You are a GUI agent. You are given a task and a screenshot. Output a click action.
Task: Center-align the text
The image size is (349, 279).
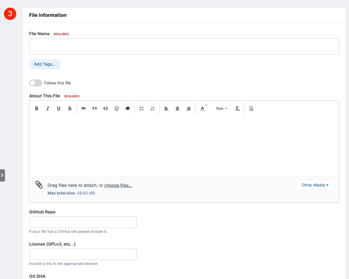[177, 109]
